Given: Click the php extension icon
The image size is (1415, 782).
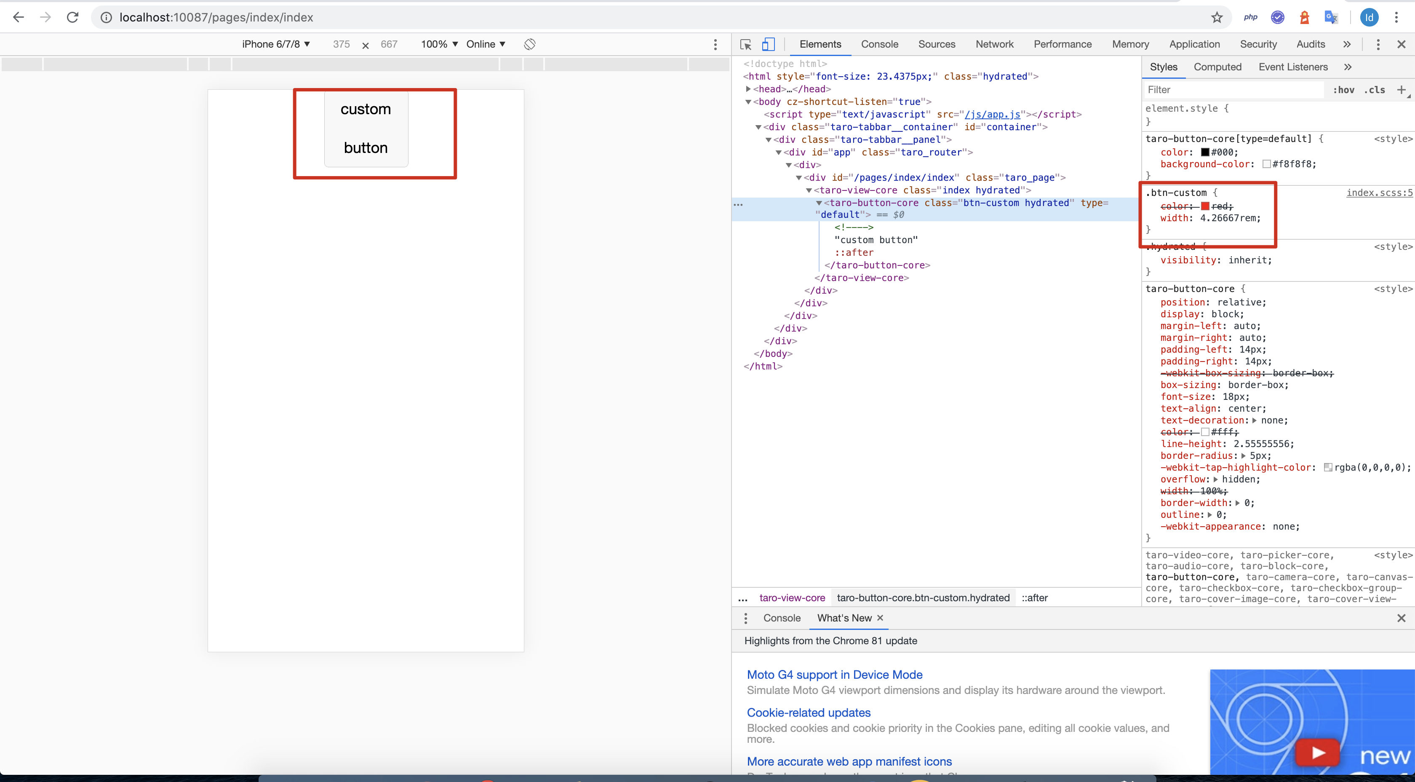Looking at the screenshot, I should (1251, 18).
